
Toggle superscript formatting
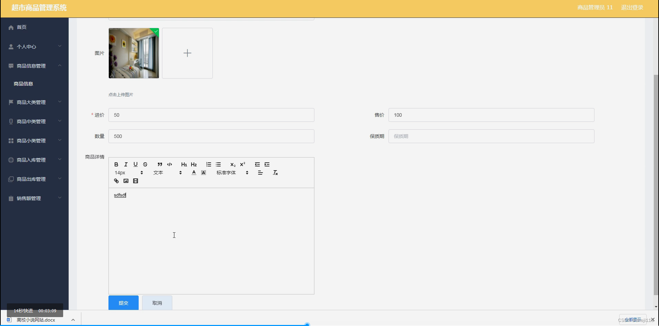pos(243,164)
